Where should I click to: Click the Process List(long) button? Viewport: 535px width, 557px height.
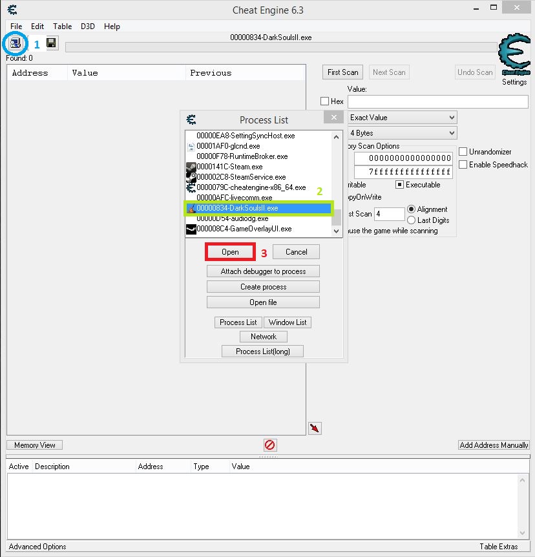tap(263, 352)
